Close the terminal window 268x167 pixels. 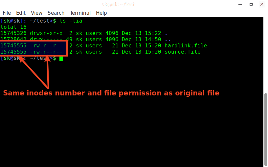262,5
